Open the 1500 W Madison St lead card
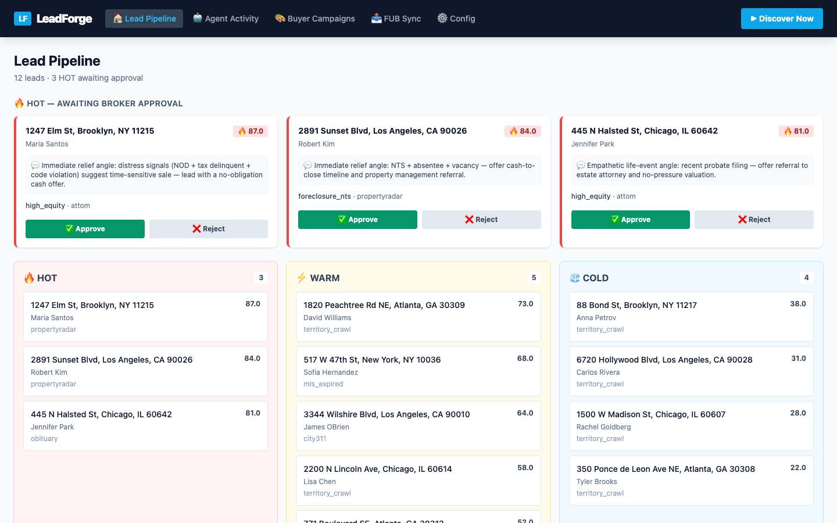This screenshot has height=523, width=837. (691, 426)
